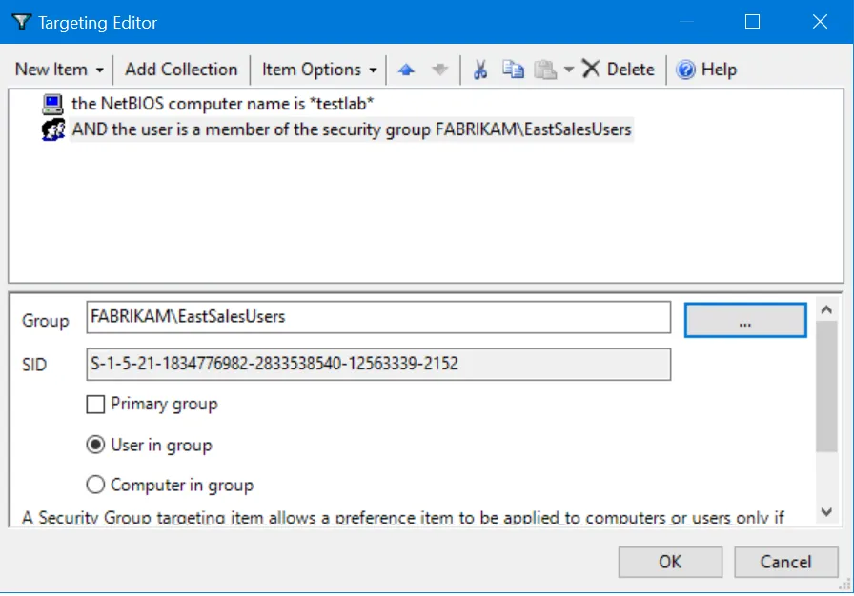Open Help from the toolbar
The image size is (854, 596).
pyautogui.click(x=705, y=69)
